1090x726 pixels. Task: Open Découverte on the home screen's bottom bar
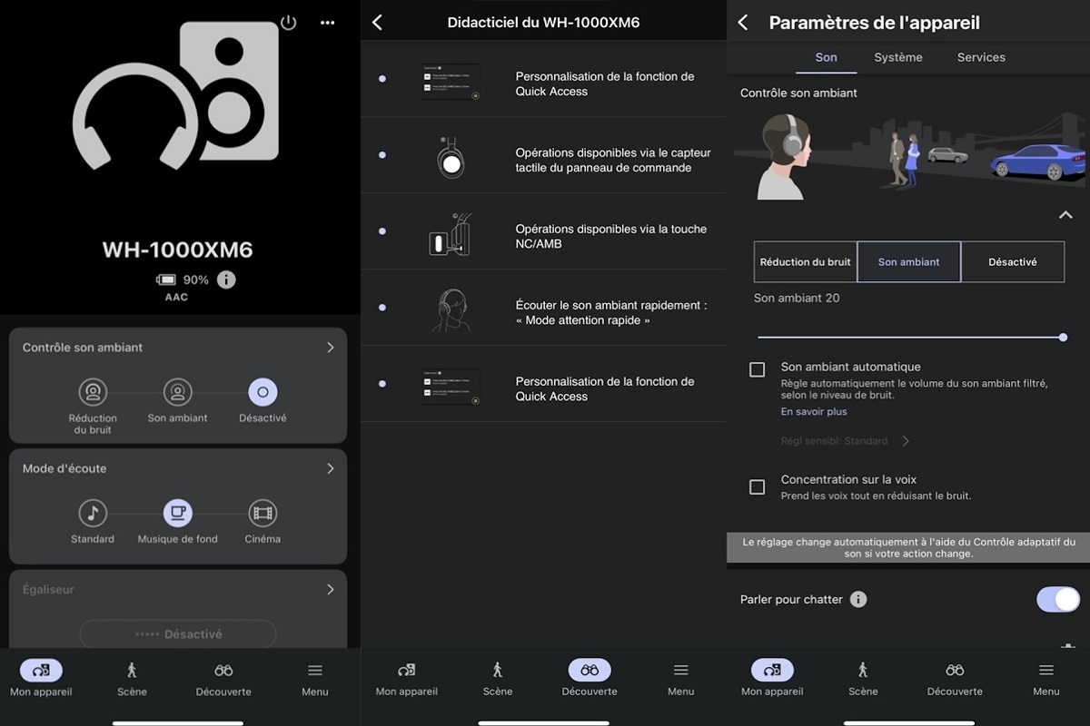tap(224, 677)
